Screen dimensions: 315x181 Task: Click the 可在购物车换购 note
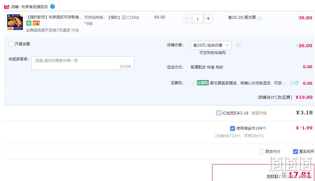213,53
